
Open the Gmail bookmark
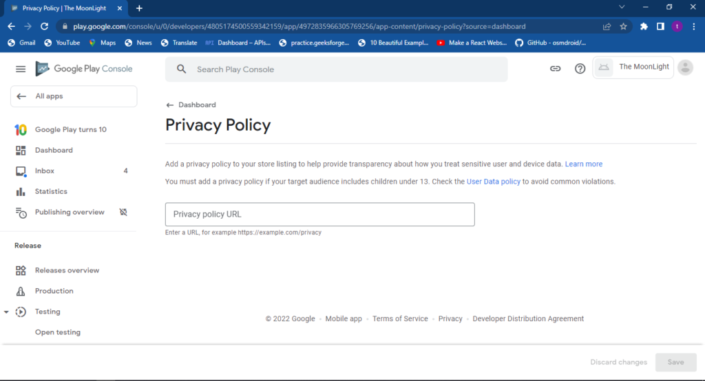pos(21,43)
